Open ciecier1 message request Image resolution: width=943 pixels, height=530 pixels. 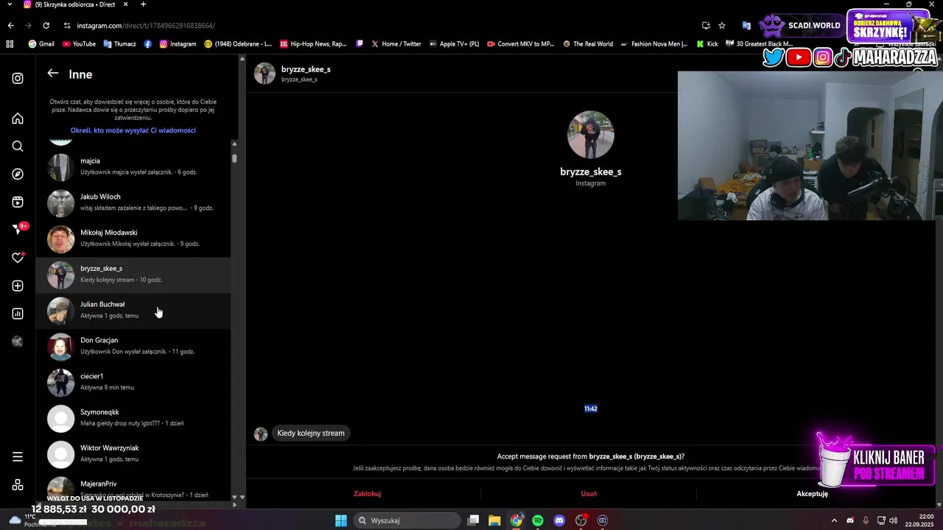tap(133, 382)
